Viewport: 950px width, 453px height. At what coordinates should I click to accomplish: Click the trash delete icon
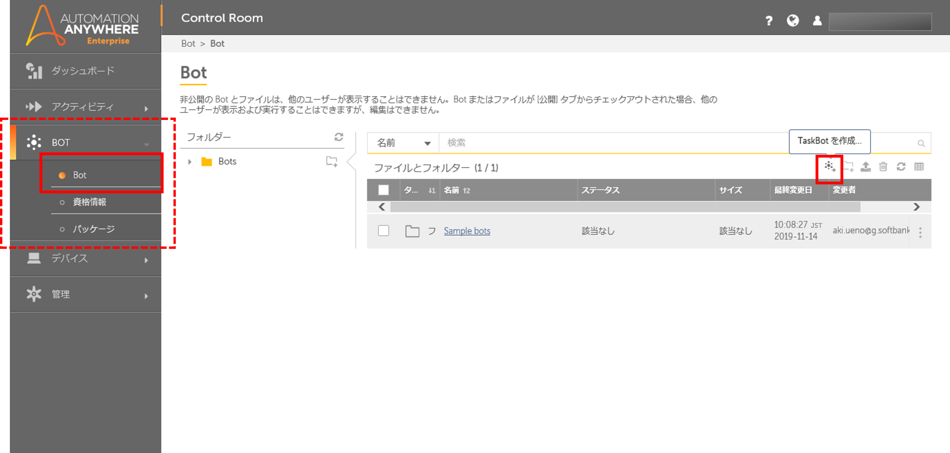click(883, 167)
